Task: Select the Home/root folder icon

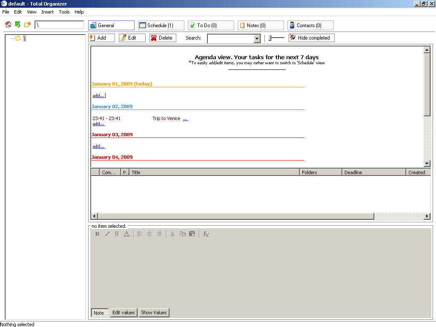Action: click(8, 25)
